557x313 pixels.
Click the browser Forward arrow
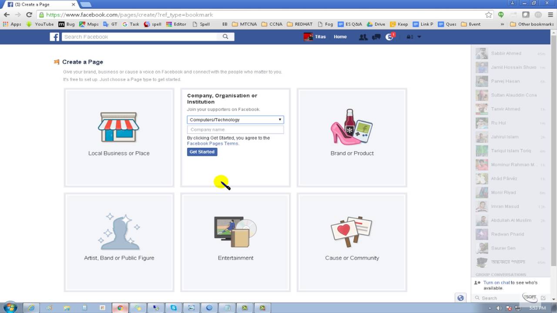(18, 14)
